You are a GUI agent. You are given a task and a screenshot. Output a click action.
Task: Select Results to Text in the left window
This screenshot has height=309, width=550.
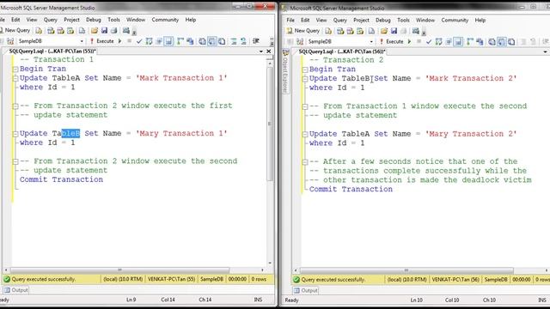pyautogui.click(x=203, y=41)
